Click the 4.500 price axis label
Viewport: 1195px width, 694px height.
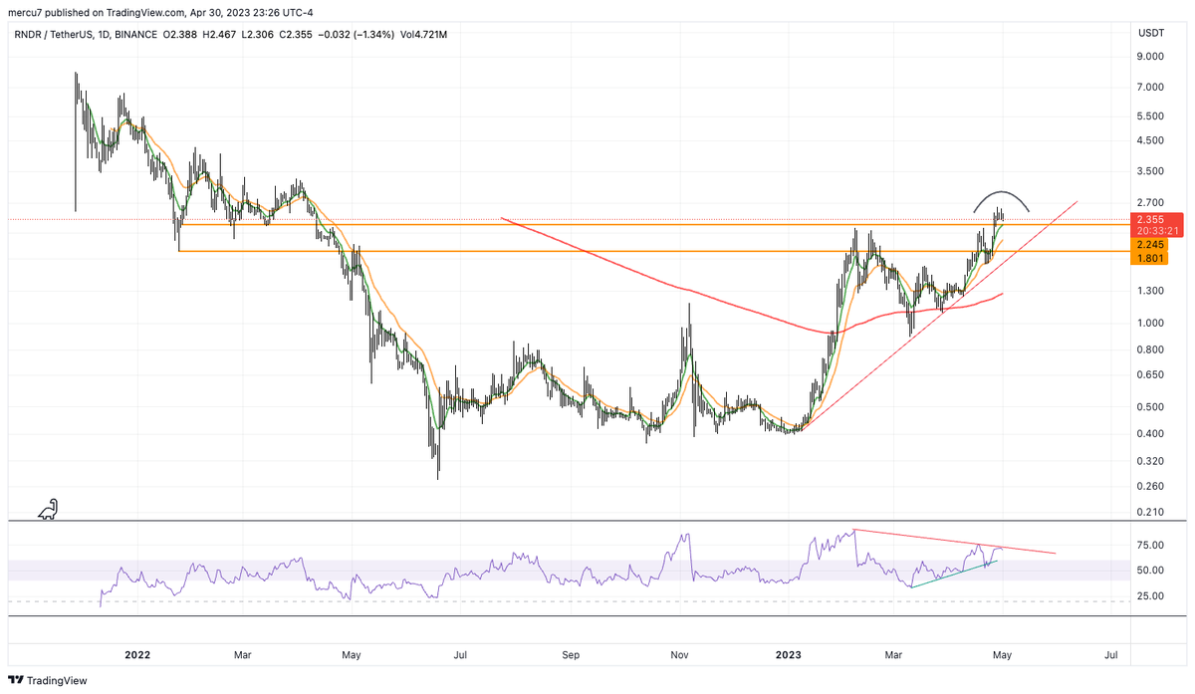[1151, 140]
